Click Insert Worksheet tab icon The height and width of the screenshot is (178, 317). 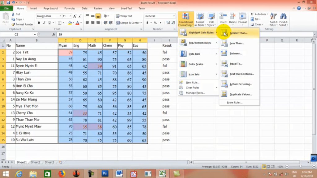(60, 162)
